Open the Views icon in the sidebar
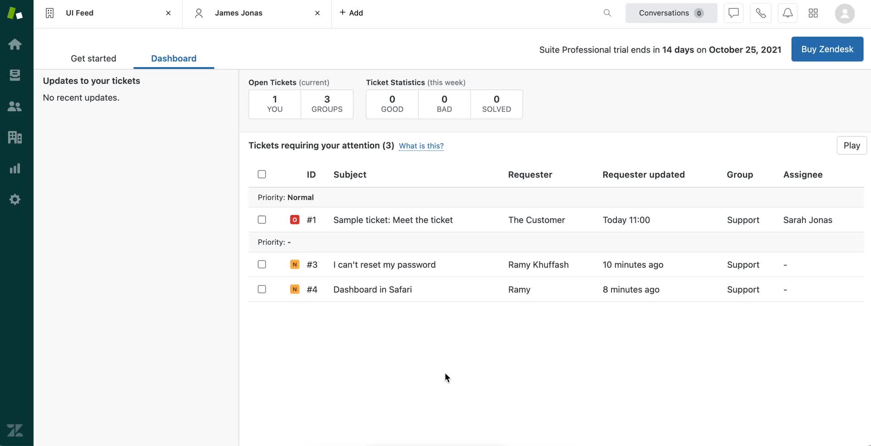871x446 pixels. 15,75
